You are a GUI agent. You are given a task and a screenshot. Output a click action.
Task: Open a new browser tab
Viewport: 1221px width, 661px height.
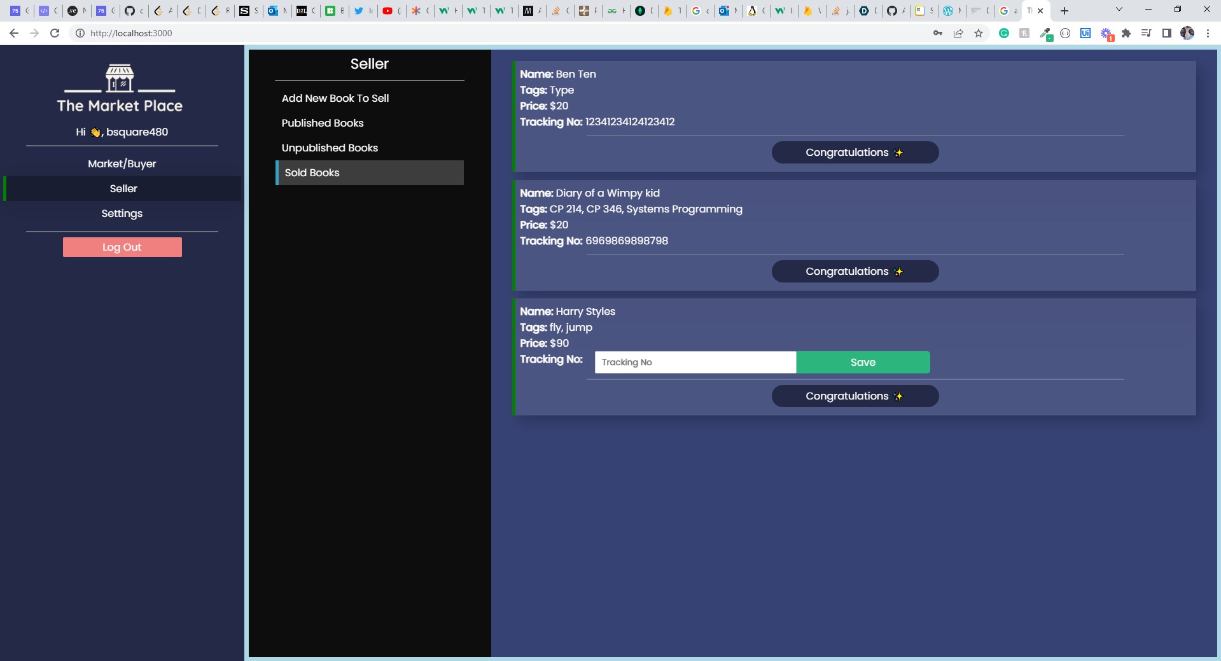[1064, 11]
